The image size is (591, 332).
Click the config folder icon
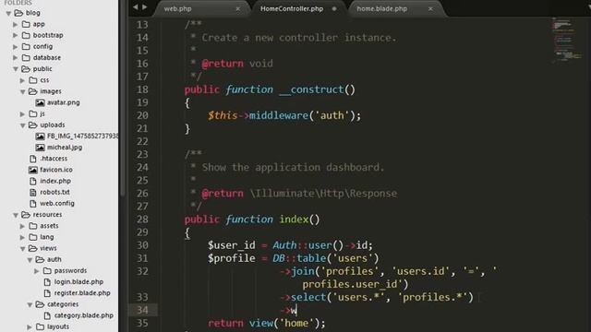pyautogui.click(x=26, y=47)
